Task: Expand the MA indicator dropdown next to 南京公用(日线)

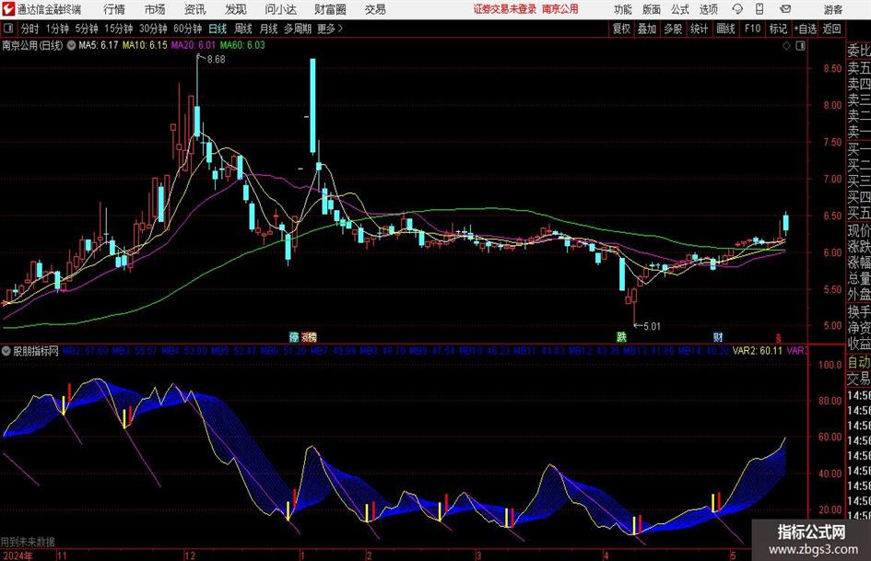Action: 71,45
